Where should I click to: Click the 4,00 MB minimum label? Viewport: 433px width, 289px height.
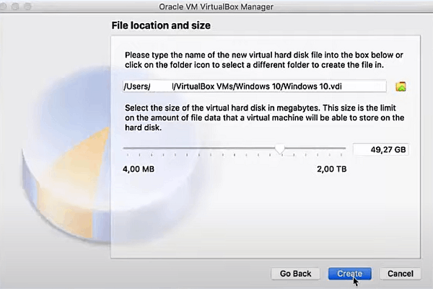coord(140,169)
